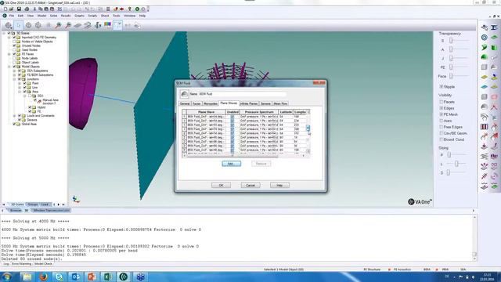Image resolution: width=501 pixels, height=282 pixels.
Task: Open the File menu
Action: point(12,16)
